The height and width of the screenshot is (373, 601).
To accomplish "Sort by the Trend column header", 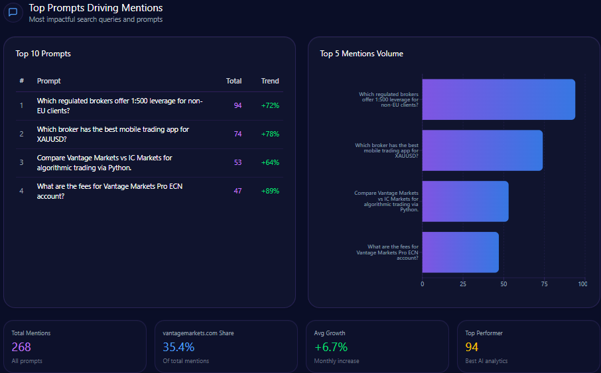I will (270, 81).
